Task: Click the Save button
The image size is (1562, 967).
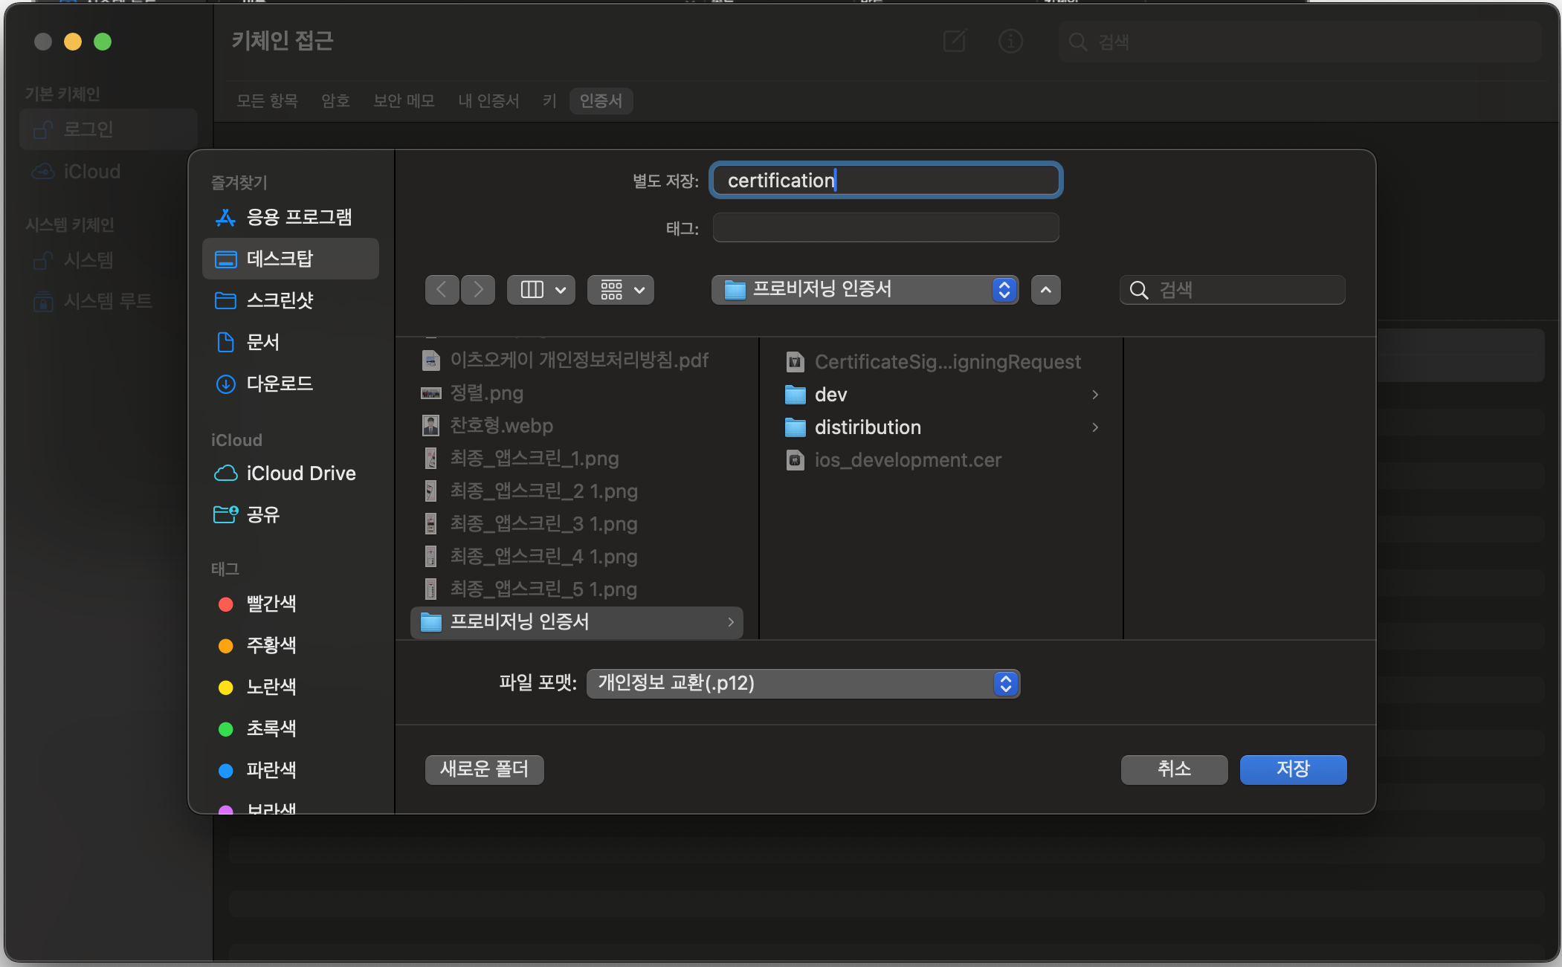Action: pyautogui.click(x=1292, y=769)
